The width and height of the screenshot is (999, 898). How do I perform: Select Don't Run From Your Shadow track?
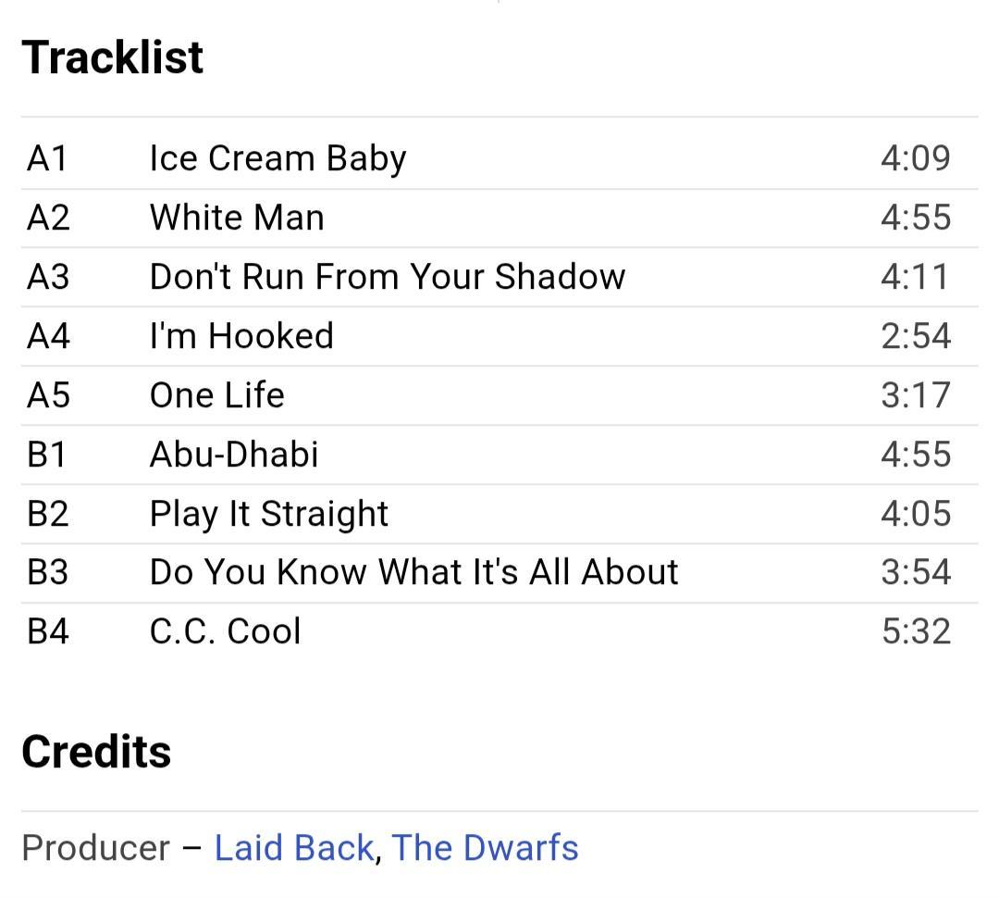(388, 277)
